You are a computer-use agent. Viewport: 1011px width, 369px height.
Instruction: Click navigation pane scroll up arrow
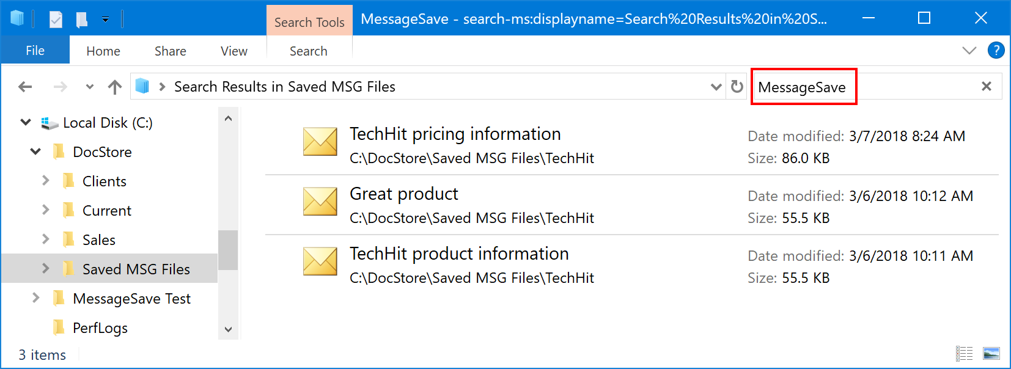coord(228,119)
